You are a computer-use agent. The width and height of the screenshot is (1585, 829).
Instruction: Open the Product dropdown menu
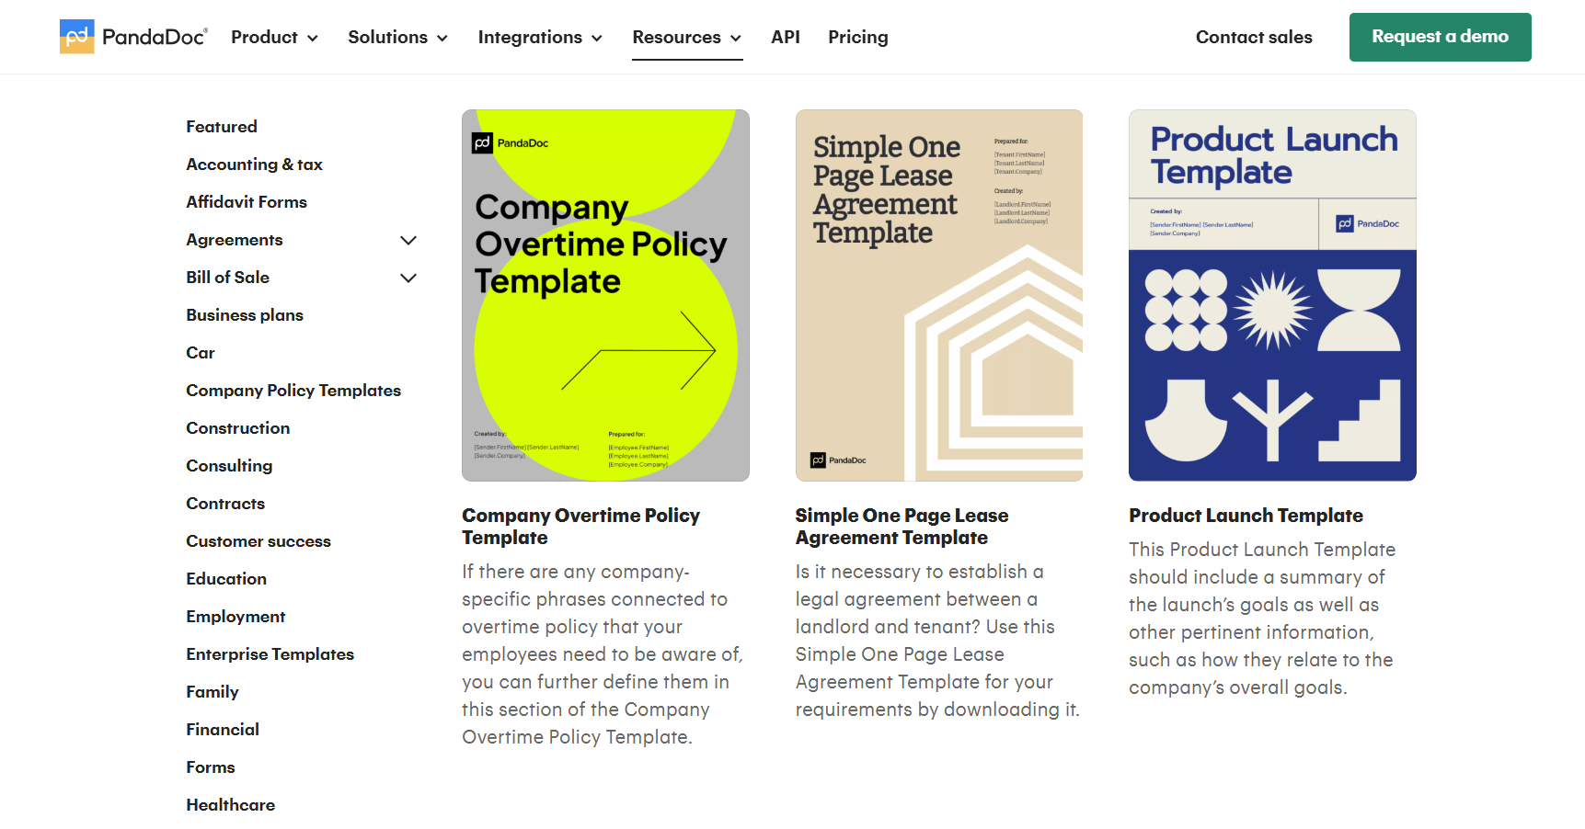pyautogui.click(x=274, y=38)
